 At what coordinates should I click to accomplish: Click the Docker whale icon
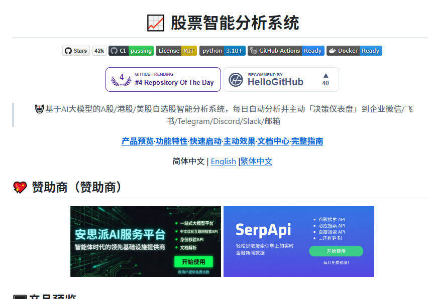click(332, 51)
